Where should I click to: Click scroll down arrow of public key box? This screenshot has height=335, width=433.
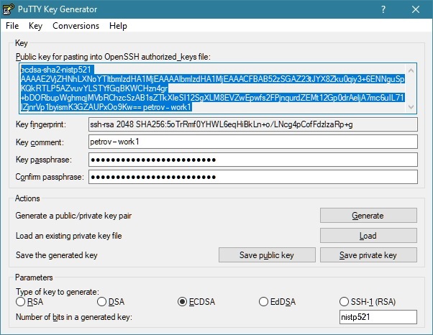(411, 107)
